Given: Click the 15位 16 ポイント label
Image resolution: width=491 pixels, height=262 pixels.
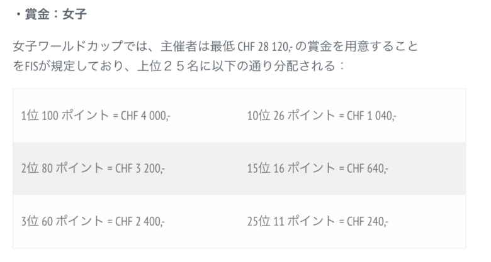Looking at the screenshot, I should [290, 168].
